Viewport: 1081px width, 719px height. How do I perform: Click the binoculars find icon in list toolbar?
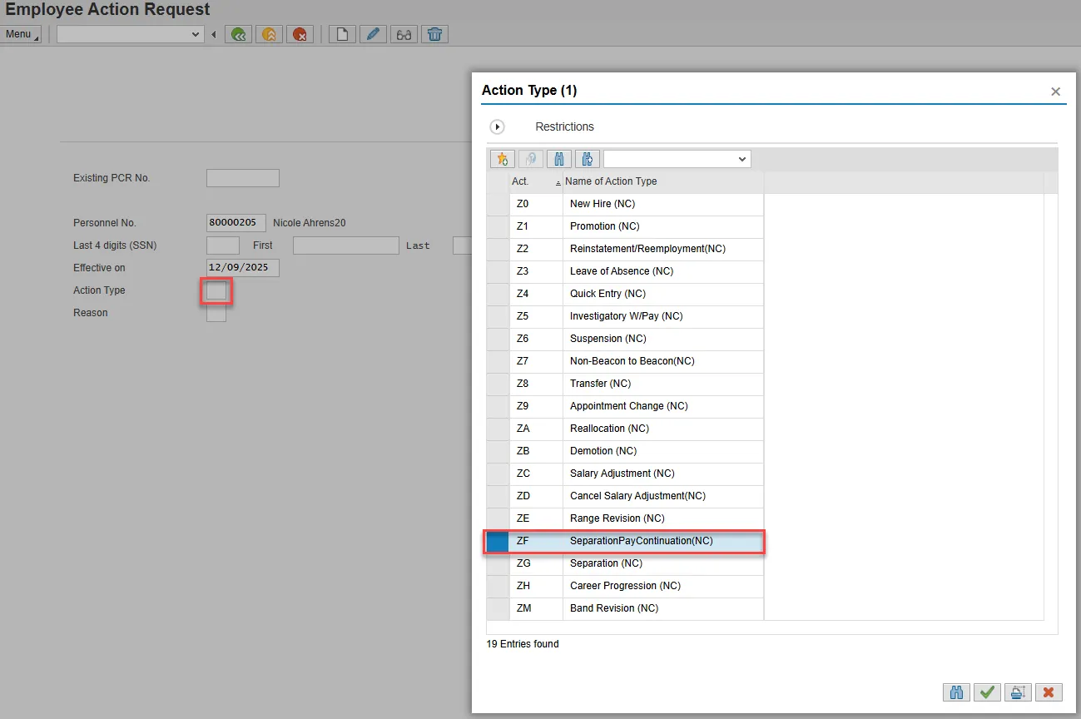(x=559, y=159)
